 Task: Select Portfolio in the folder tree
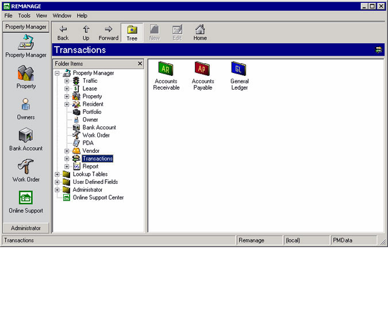pos(92,112)
